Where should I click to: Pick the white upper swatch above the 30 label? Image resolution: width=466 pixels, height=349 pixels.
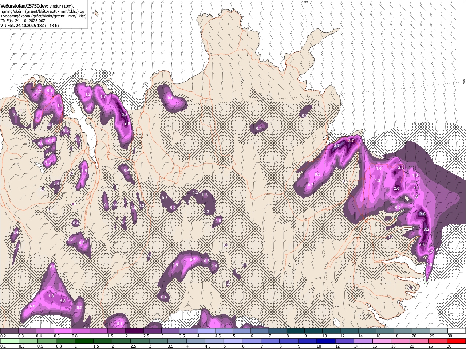[x=457, y=331]
